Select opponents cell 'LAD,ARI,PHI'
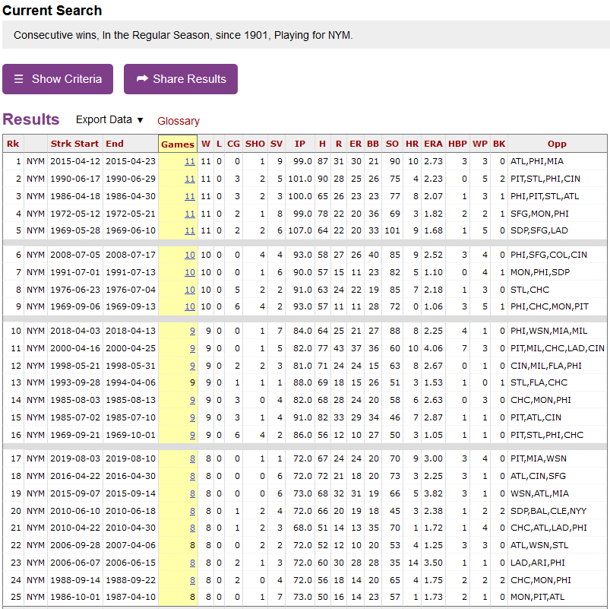Image resolution: width=610 pixels, height=609 pixels. point(537,563)
